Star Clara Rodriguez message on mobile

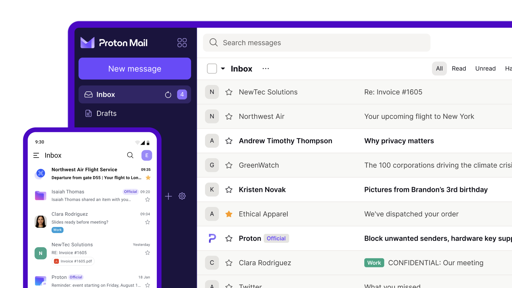click(147, 222)
